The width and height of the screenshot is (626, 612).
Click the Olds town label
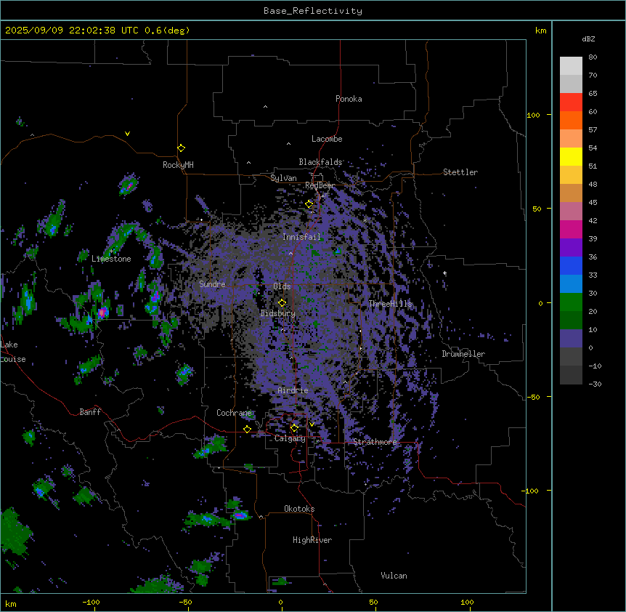point(282,286)
